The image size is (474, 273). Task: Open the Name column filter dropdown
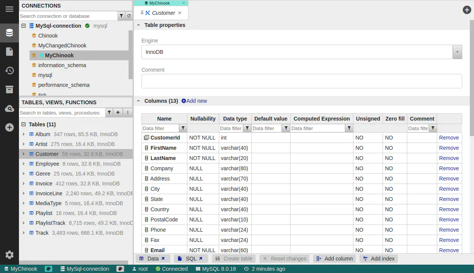pyautogui.click(x=183, y=128)
